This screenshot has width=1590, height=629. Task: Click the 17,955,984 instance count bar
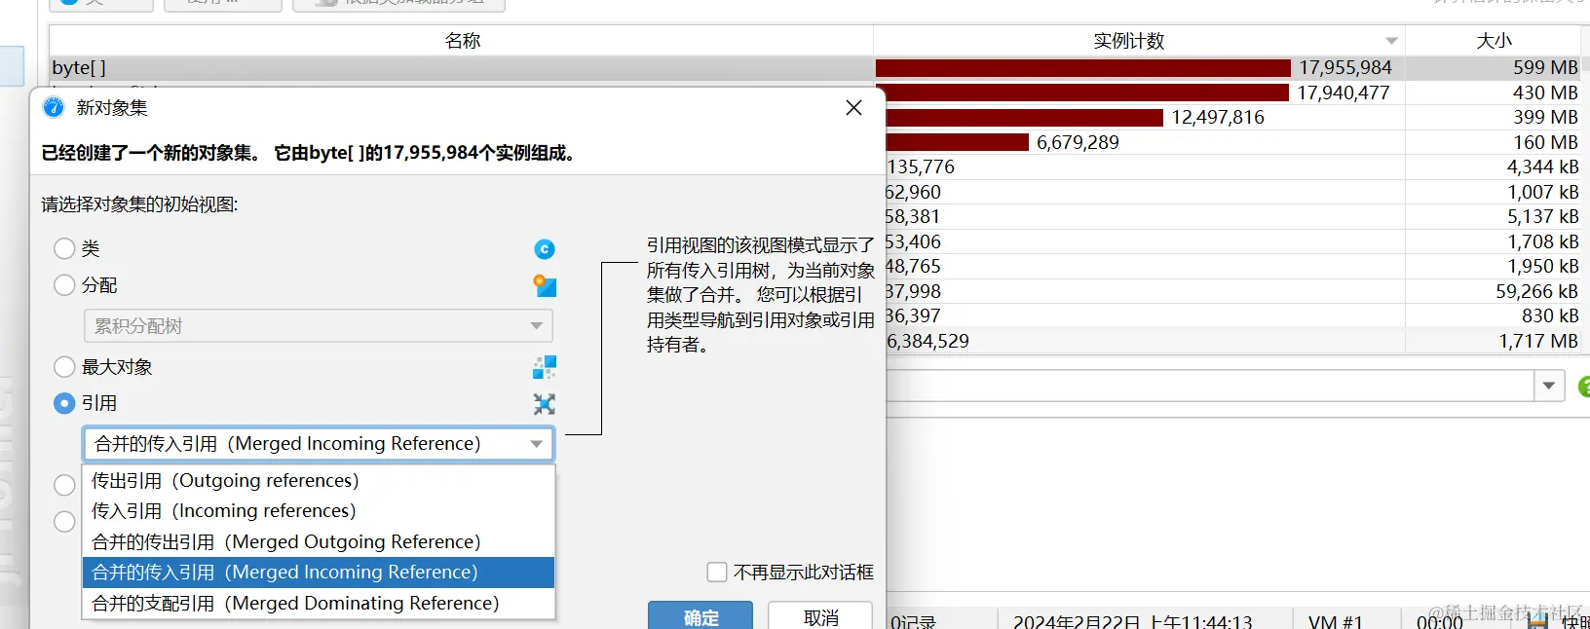pos(1083,68)
